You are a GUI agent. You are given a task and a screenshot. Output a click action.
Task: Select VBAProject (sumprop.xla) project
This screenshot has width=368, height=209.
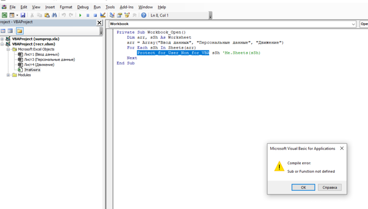pyautogui.click(x=36, y=39)
